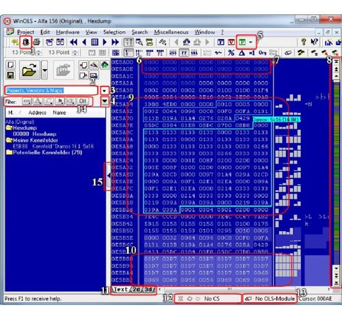Viewport: 342px width, 320px height.
Task: Select the 00000 Hexdump entry
Action: pyautogui.click(x=34, y=134)
